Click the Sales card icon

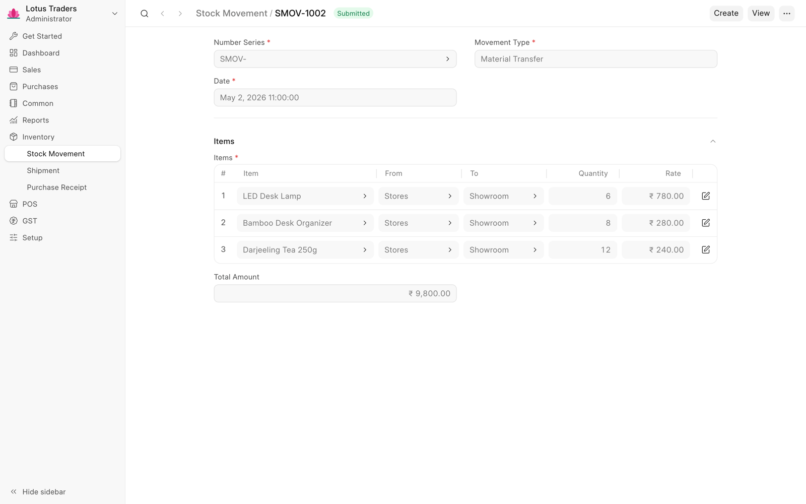tap(14, 70)
